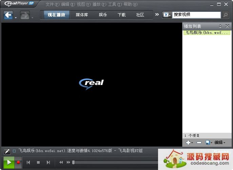Open the 文件(F) menu

click(53, 4)
